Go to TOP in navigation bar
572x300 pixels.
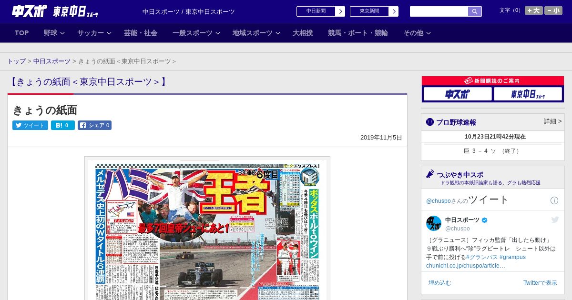(x=22, y=33)
